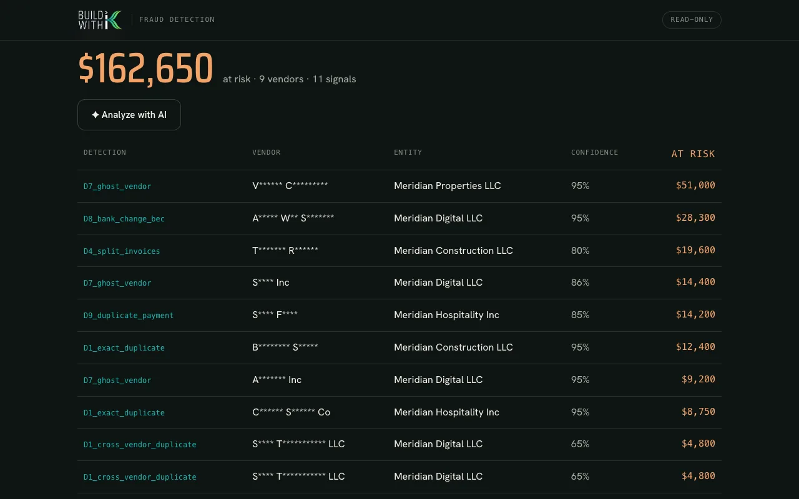Open D1_exact_duplicate for C****** S****** Co
The height and width of the screenshot is (499, 799).
pos(124,413)
